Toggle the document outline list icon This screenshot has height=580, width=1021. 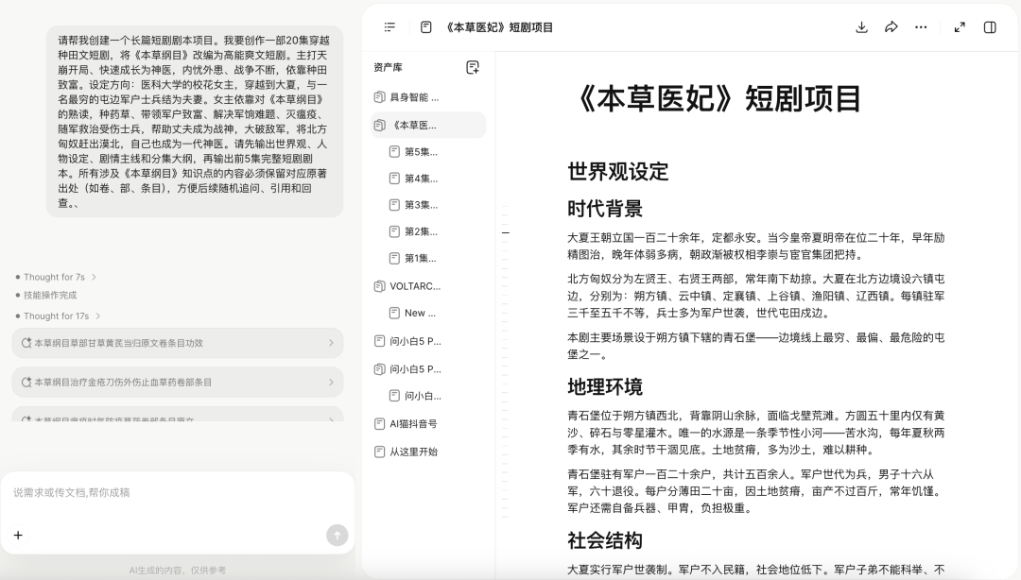389,27
